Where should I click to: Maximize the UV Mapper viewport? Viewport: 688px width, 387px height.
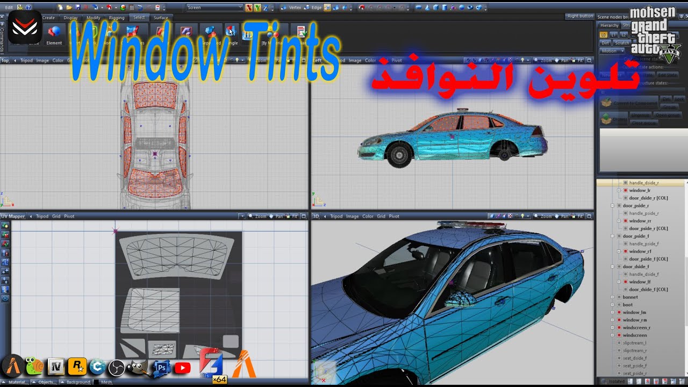[x=304, y=216]
